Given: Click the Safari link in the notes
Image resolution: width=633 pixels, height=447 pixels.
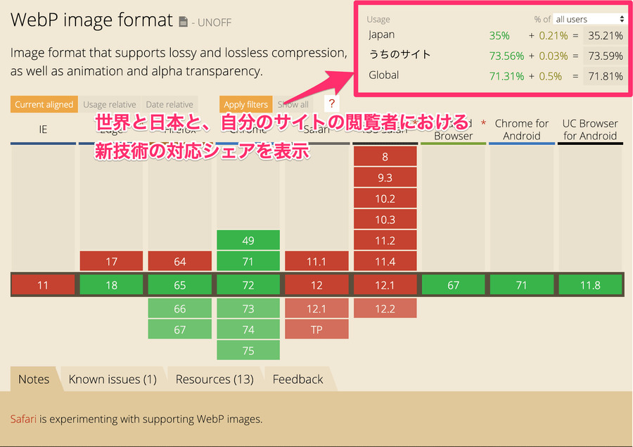Looking at the screenshot, I should [23, 419].
